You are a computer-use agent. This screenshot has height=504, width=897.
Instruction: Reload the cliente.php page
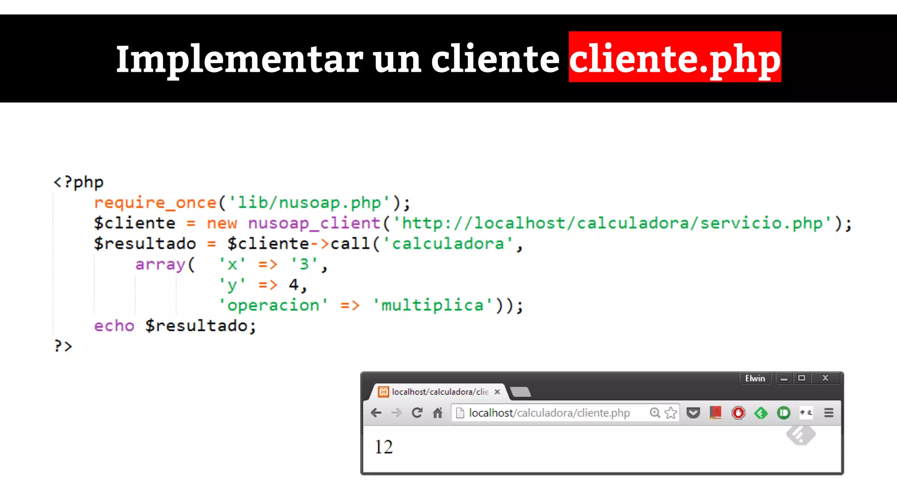pyautogui.click(x=417, y=413)
